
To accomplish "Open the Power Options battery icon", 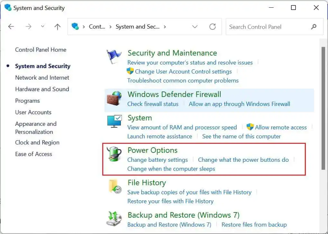I will tap(114, 154).
